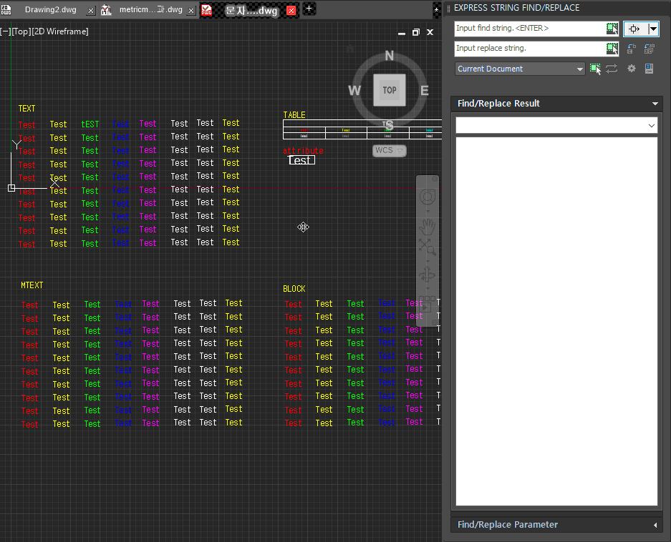Image resolution: width=671 pixels, height=542 pixels.
Task: Expand the Find/Replace Result combo box
Action: (x=651, y=125)
